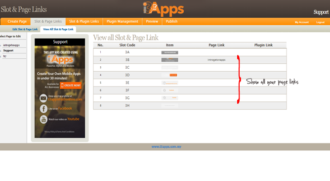Switch to Edit Slot & Page Link subtab
This screenshot has height=181, width=330.
pos(25,29)
